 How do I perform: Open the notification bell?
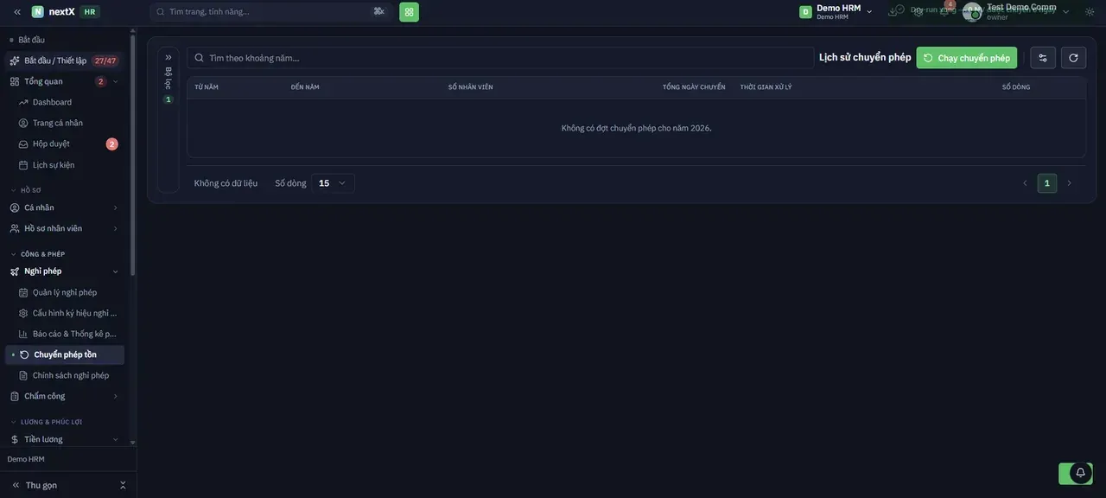[1080, 473]
